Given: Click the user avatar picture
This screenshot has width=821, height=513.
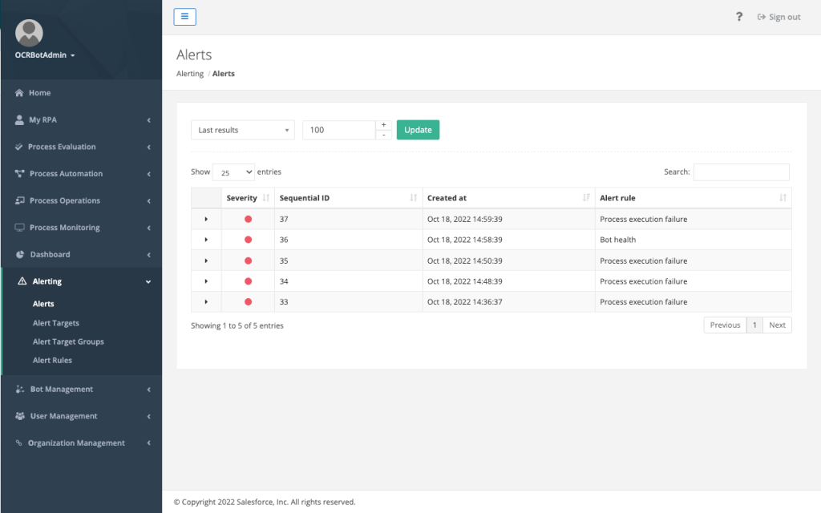Looking at the screenshot, I should [x=29, y=33].
